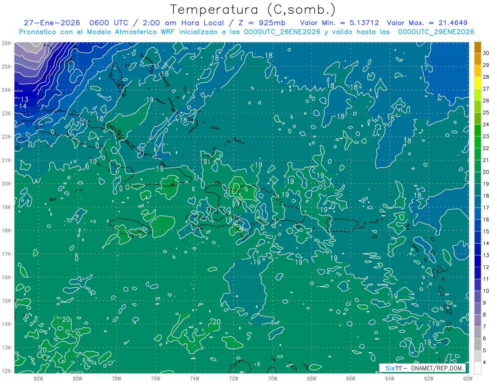Screen dimensions: 497x384
Task: Click the "17N" latitude axis label
Action: pyautogui.click(x=6, y=254)
